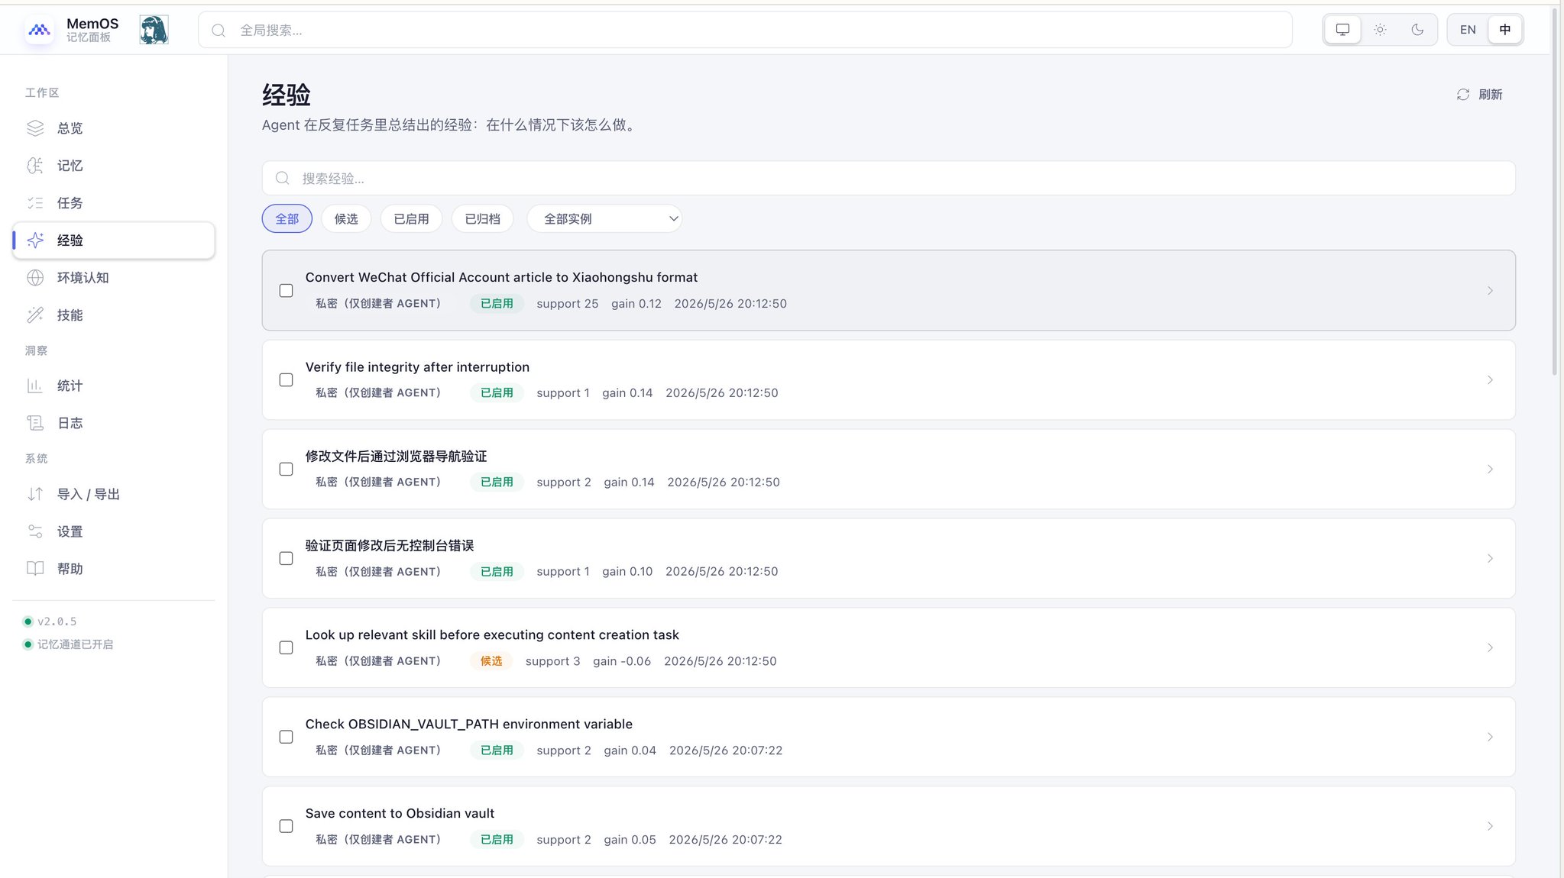
Task: Switch language to EN
Action: tap(1468, 30)
